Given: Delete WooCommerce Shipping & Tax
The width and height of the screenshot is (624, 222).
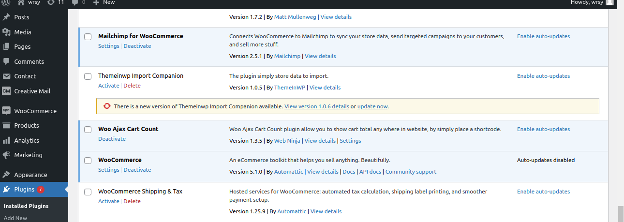Looking at the screenshot, I should pyautogui.click(x=132, y=201).
